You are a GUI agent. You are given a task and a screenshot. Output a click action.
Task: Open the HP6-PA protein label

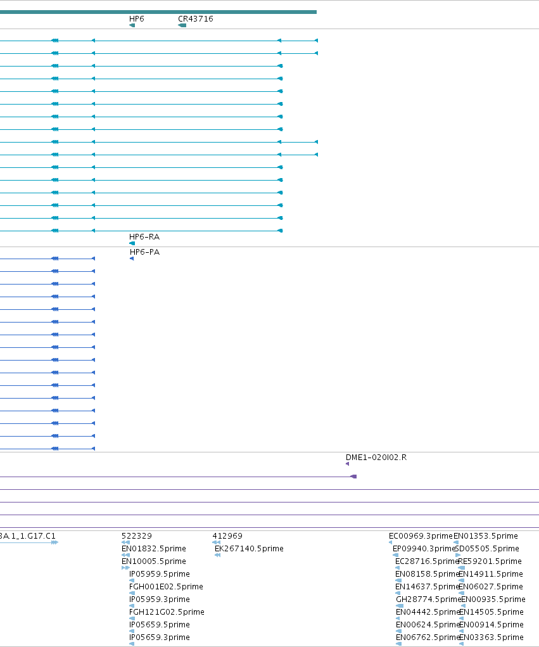point(145,252)
